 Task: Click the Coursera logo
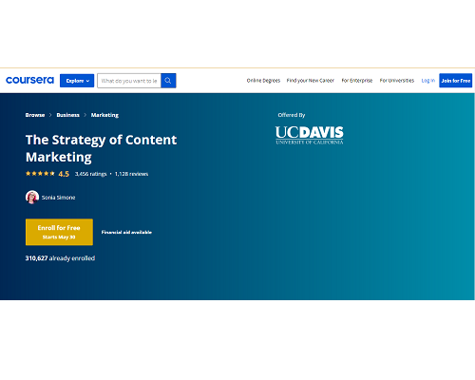click(x=29, y=80)
